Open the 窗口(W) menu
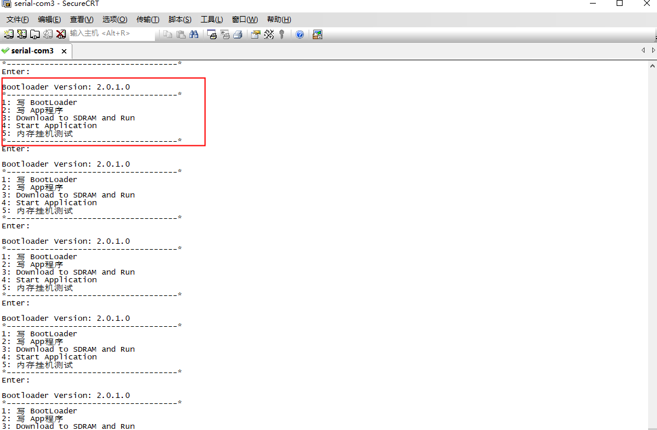 coord(245,20)
